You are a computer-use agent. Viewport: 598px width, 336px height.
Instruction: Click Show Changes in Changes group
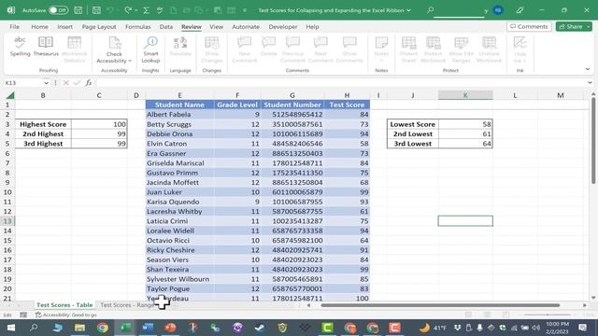click(x=212, y=49)
